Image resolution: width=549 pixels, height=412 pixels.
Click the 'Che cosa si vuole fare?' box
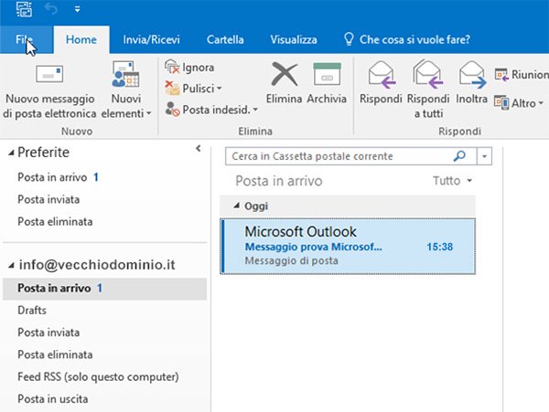407,39
